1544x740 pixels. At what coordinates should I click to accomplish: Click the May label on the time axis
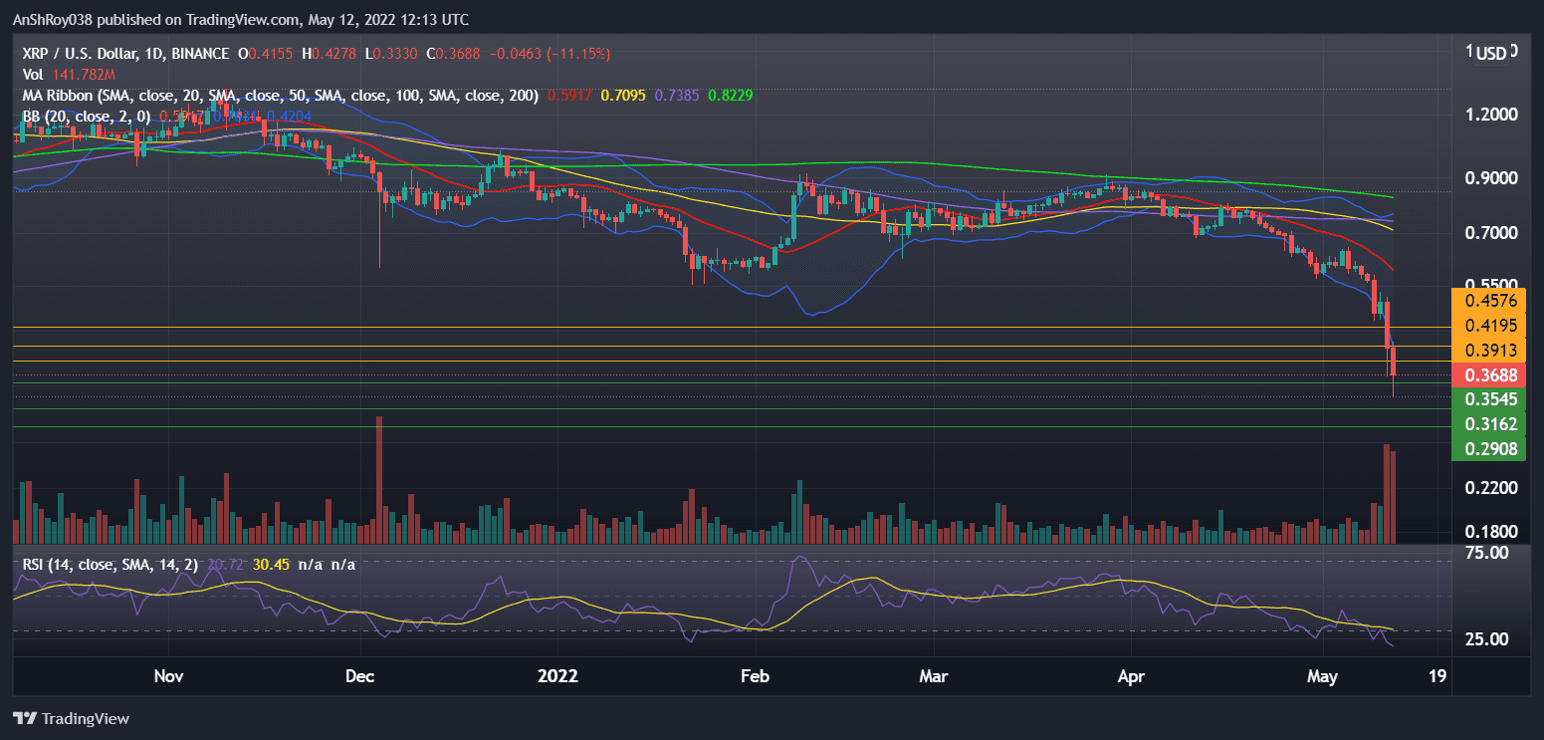pos(1321,676)
